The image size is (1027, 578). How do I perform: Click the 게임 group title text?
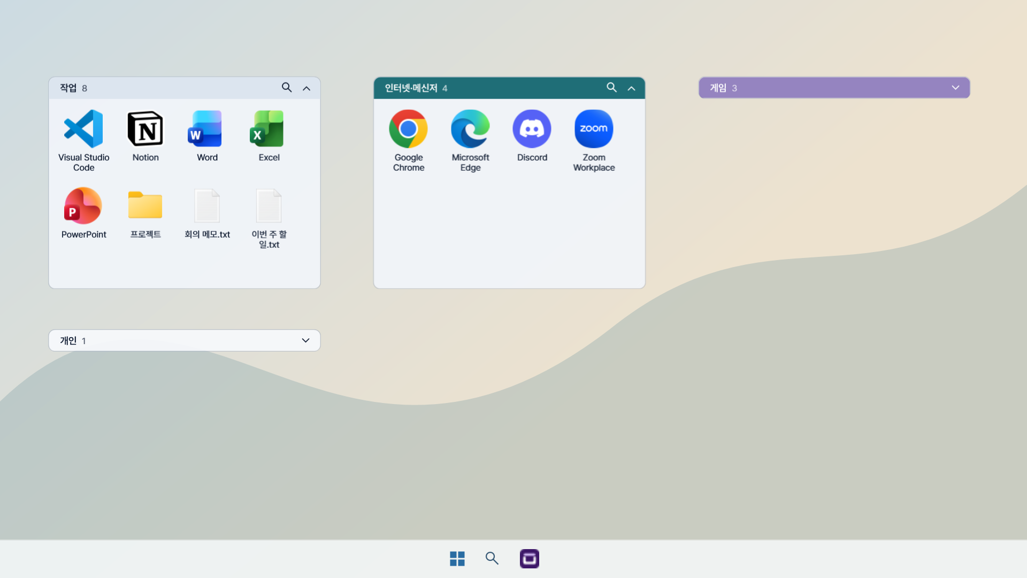point(718,88)
